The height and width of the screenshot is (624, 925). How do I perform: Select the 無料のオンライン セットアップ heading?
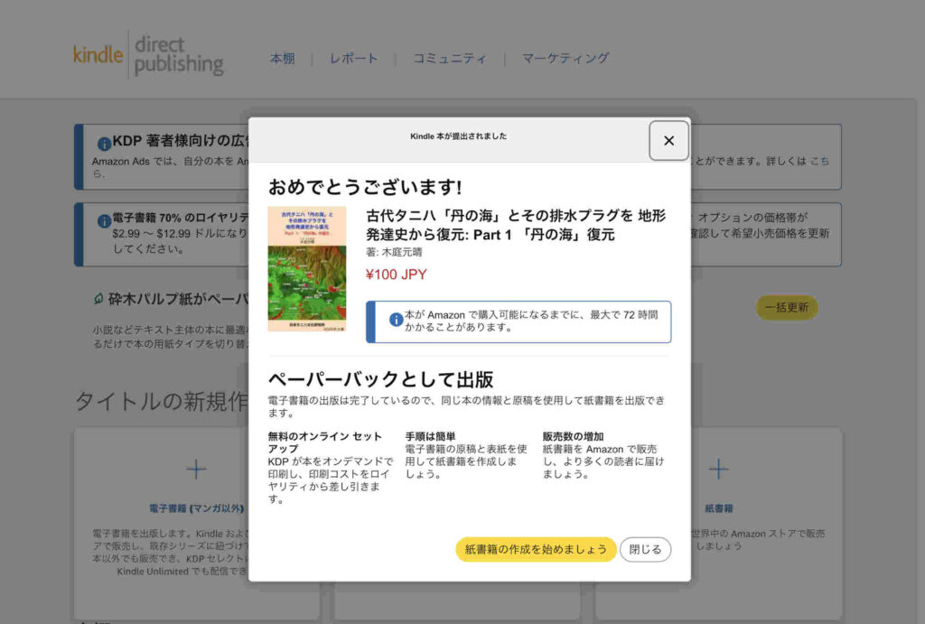tap(325, 442)
